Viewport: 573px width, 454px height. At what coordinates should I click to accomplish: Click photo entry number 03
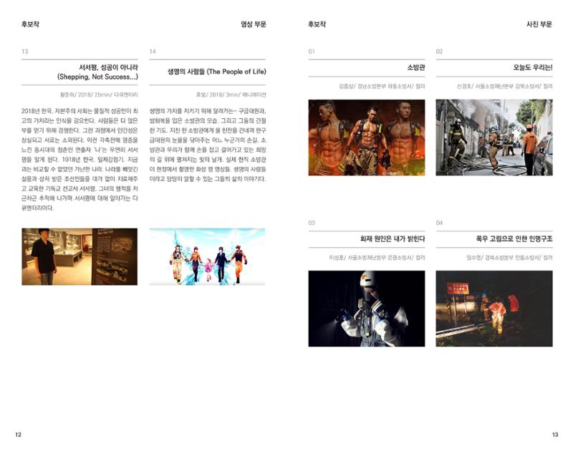pos(312,223)
